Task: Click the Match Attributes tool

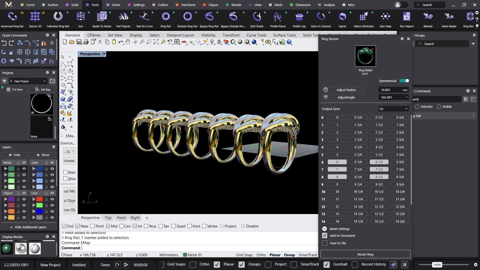Action: pos(364,19)
